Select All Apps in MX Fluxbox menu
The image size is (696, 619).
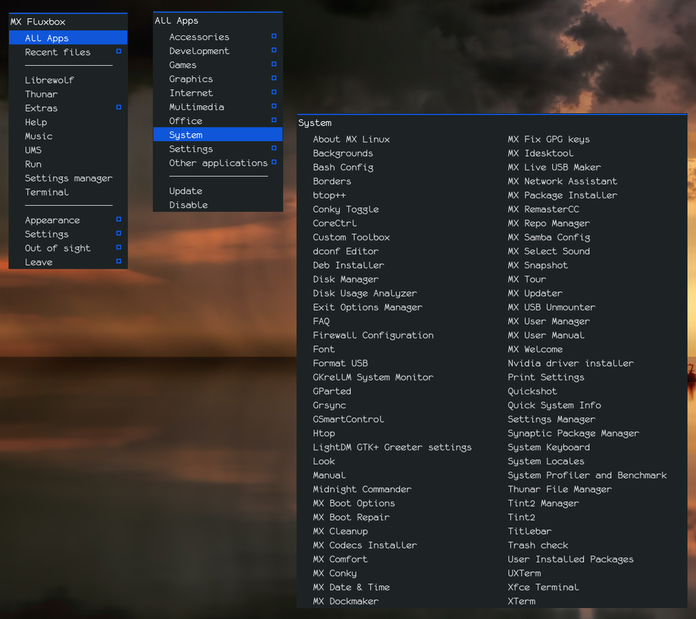click(x=68, y=38)
